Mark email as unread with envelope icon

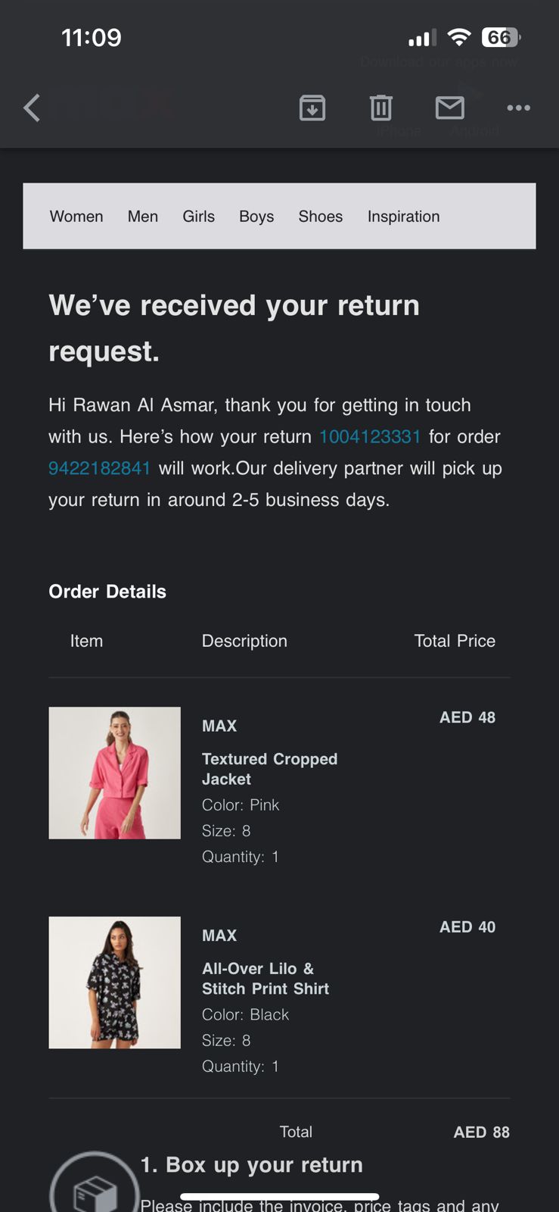(x=450, y=108)
